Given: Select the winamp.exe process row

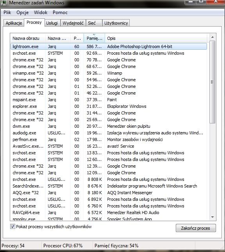Looking at the screenshot, I should click(x=109, y=73).
